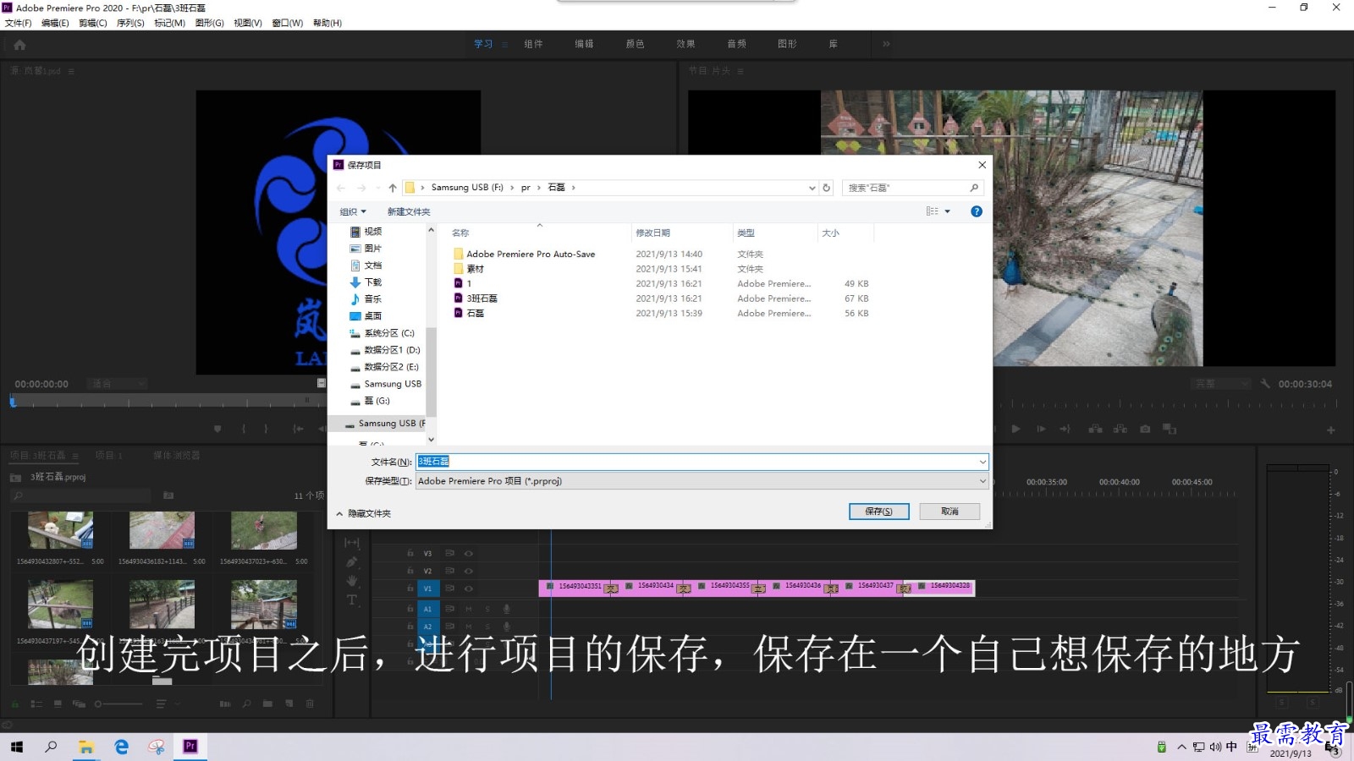This screenshot has width=1354, height=761.
Task: Toggle V1 track targeting button
Action: (x=428, y=589)
